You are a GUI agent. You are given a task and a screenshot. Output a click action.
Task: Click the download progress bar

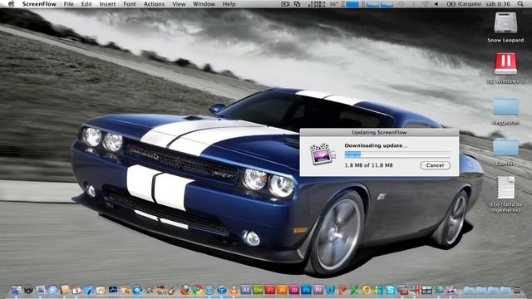tap(397, 155)
